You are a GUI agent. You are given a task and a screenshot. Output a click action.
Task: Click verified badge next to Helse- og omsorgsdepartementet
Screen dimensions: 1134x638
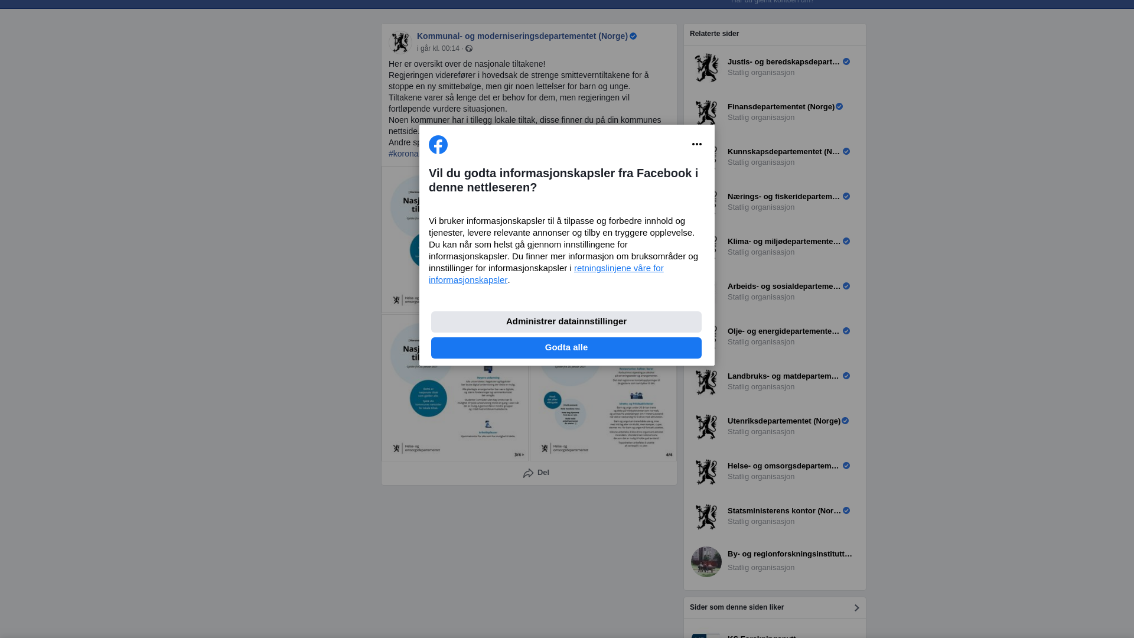[x=846, y=466]
